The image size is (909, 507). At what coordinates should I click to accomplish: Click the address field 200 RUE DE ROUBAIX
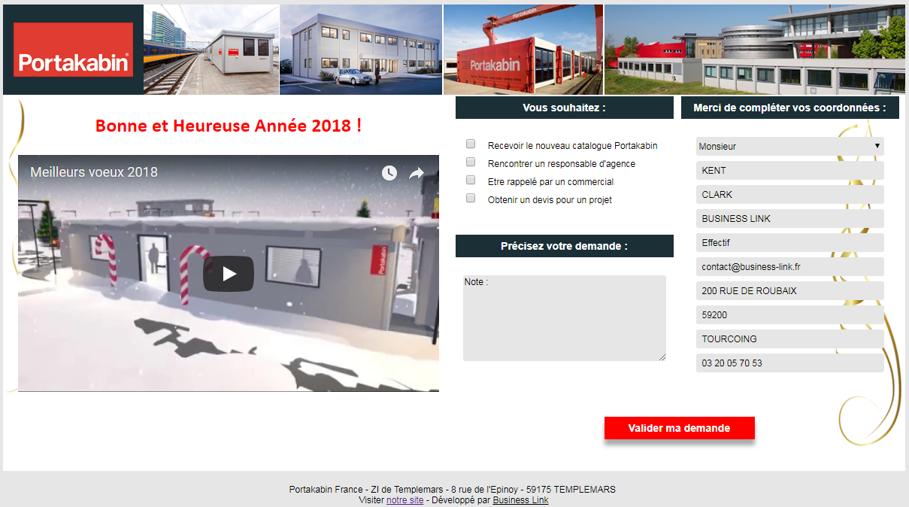789,291
